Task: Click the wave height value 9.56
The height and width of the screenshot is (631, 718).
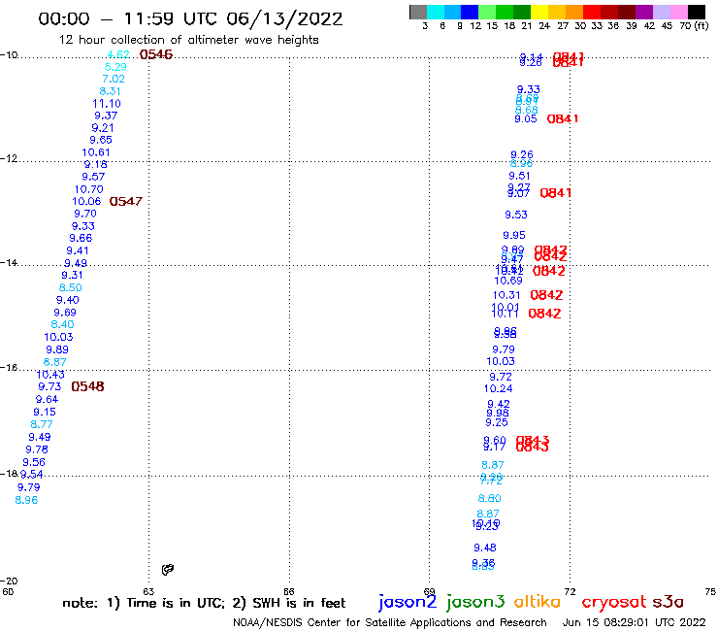Action: click(x=34, y=462)
